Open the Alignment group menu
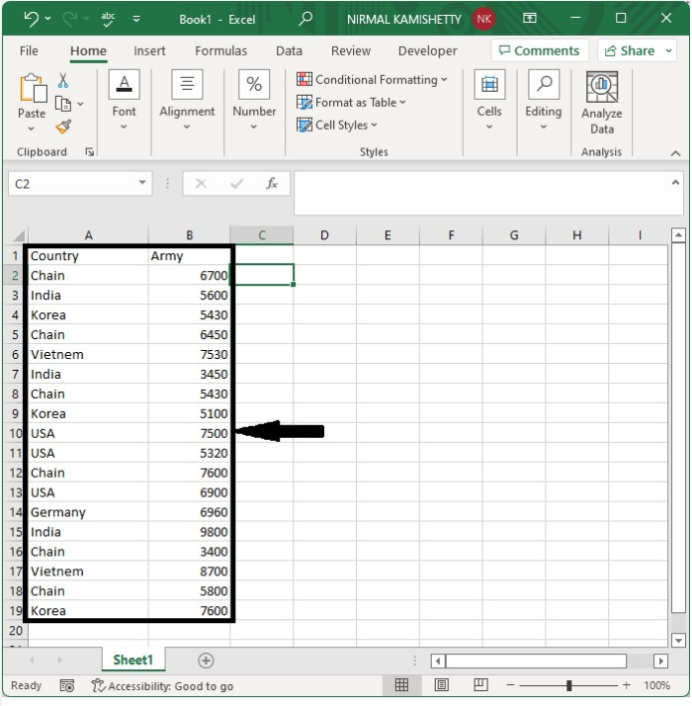692x706 pixels. 187,100
